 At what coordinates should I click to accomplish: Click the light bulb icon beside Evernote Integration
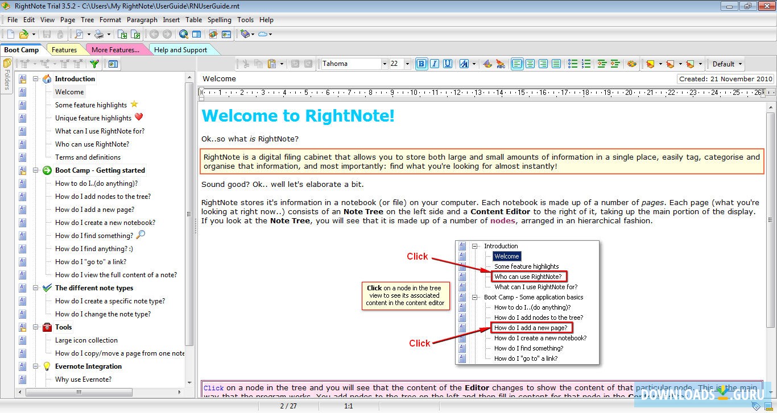click(x=47, y=366)
